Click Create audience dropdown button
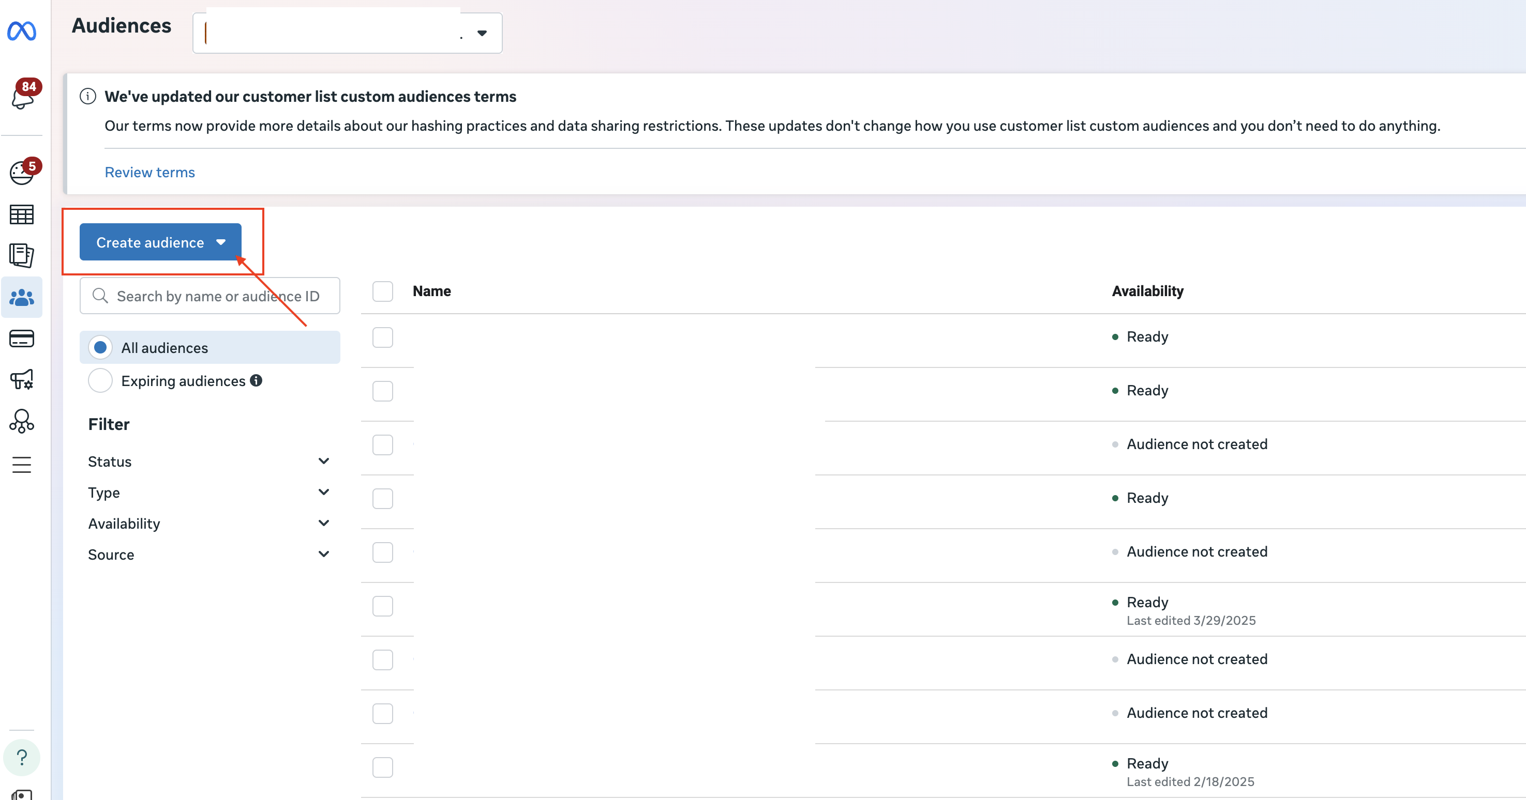 pyautogui.click(x=160, y=242)
